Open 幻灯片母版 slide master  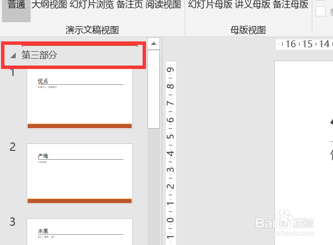(x=210, y=4)
